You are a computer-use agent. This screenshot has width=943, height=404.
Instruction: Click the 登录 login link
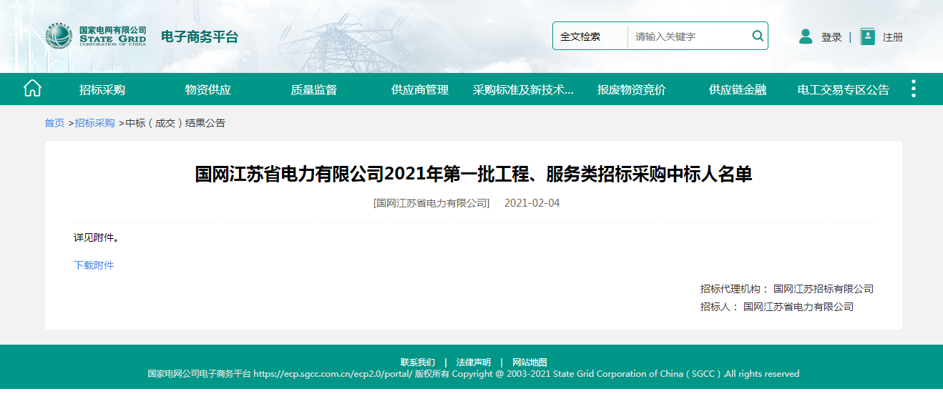(831, 37)
